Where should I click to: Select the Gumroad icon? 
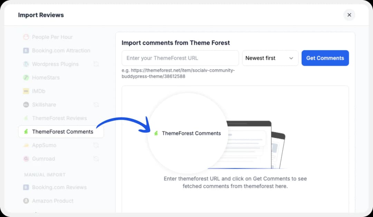click(26, 159)
